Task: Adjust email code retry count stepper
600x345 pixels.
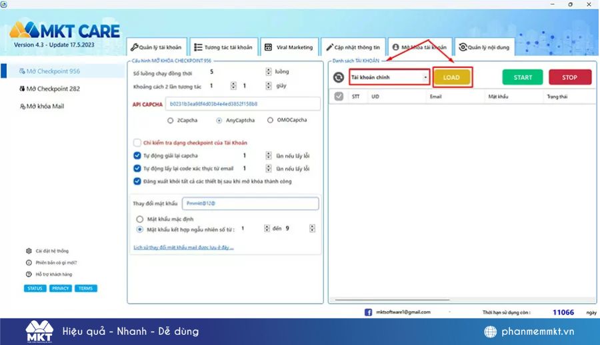Action: point(269,169)
